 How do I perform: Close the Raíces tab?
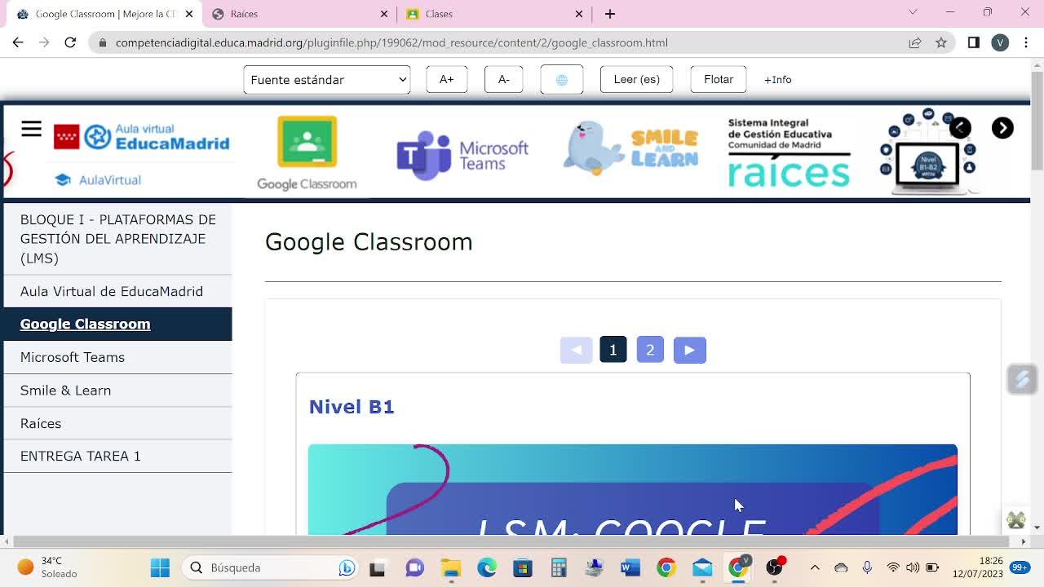385,14
